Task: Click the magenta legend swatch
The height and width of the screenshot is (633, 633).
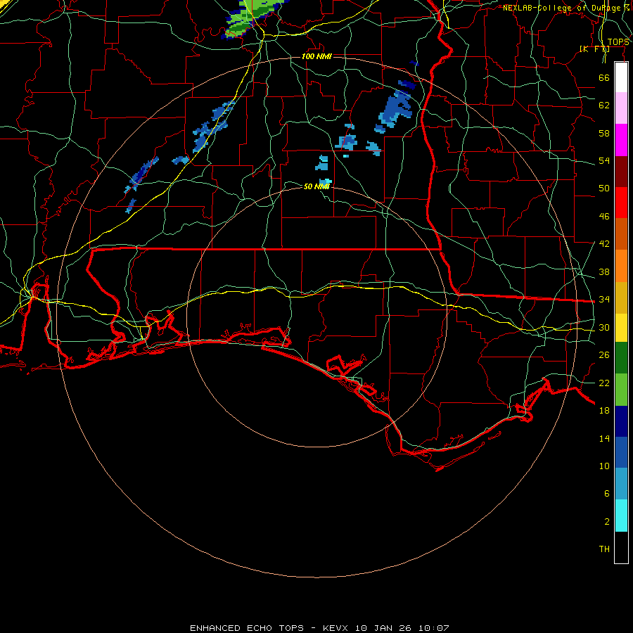Action: click(621, 140)
